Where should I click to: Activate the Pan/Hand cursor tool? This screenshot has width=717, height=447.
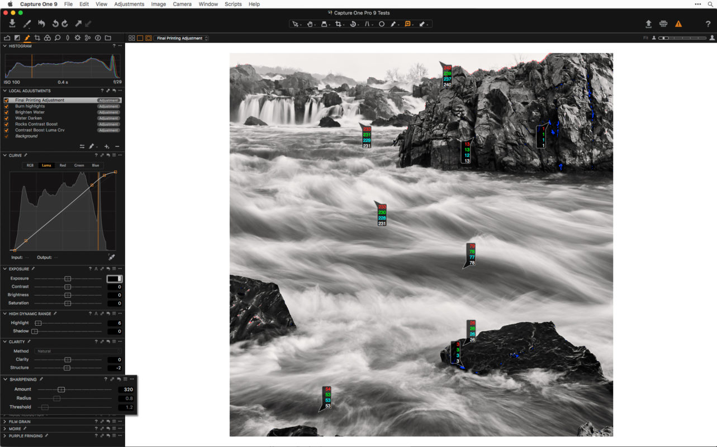click(x=310, y=24)
